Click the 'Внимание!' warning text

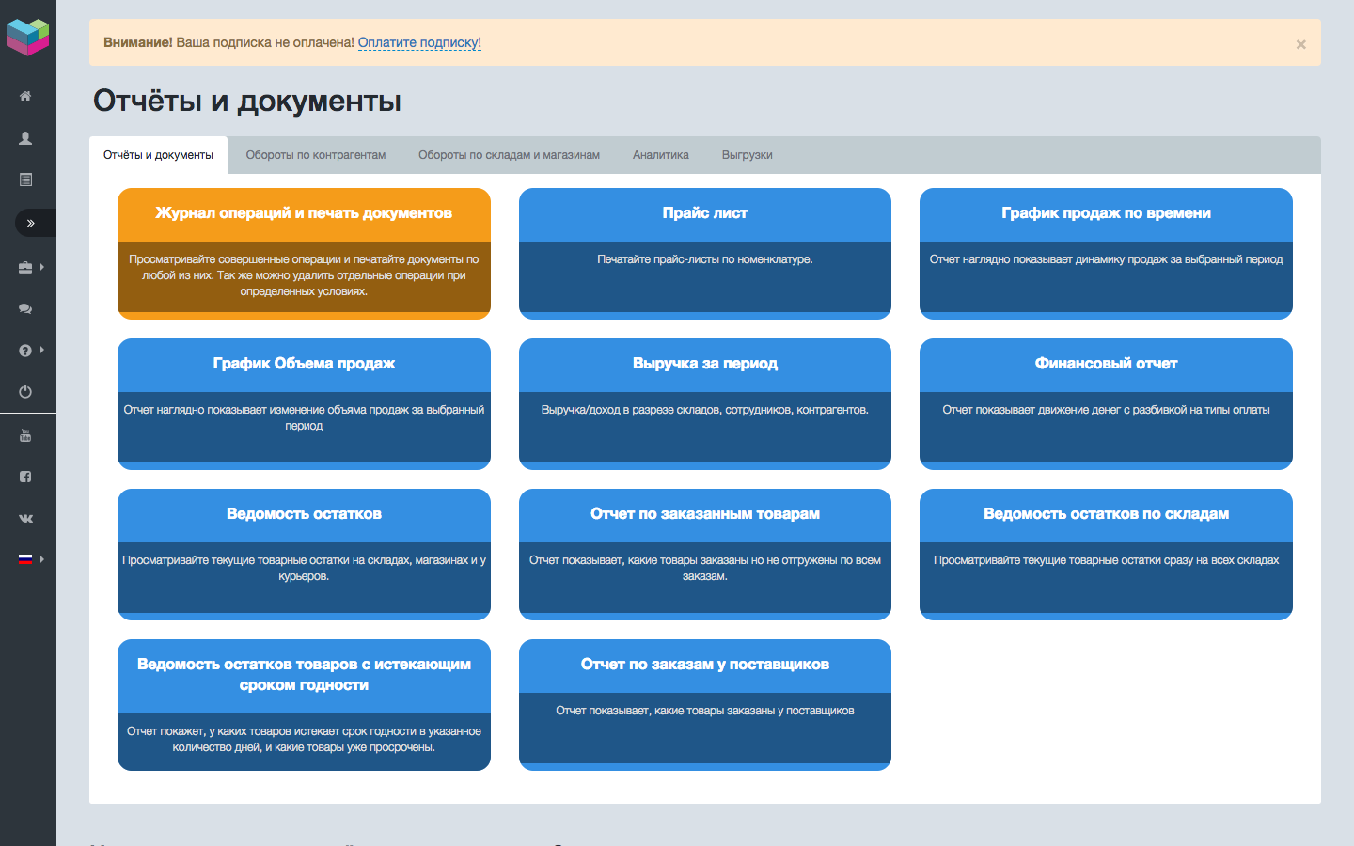(x=138, y=42)
